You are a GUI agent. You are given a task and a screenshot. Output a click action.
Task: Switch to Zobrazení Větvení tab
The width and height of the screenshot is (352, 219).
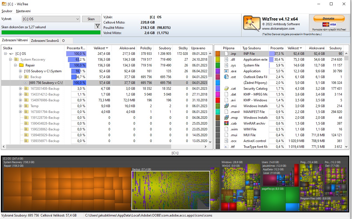coord(15,40)
